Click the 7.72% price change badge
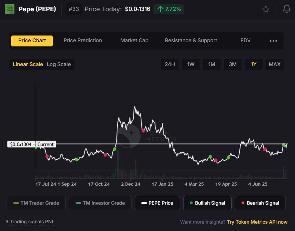This screenshot has height=231, width=295. [x=168, y=9]
